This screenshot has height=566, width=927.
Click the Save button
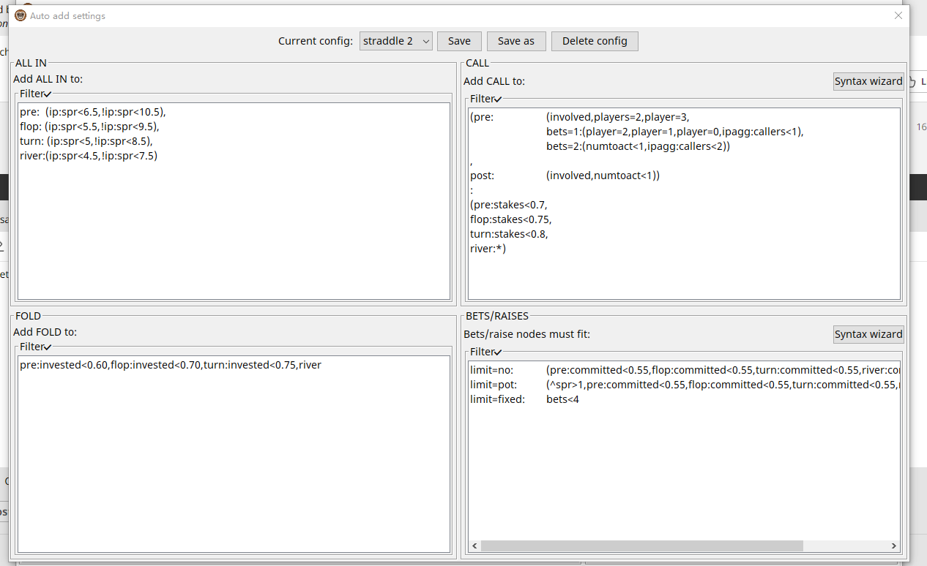459,41
